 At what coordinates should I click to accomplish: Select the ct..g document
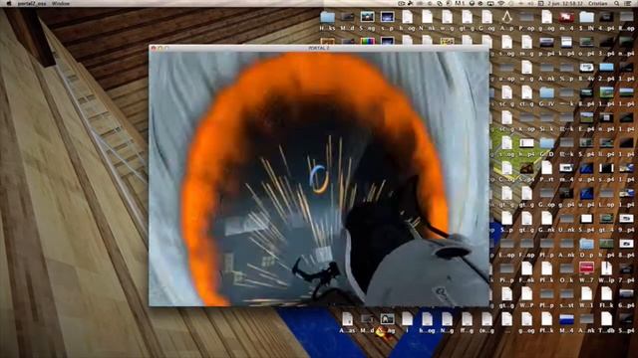point(526,96)
